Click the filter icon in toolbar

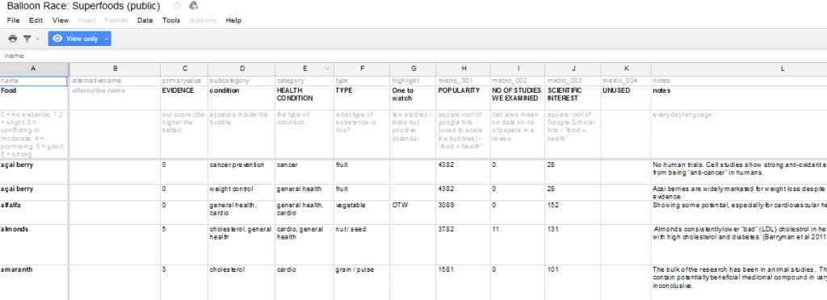click(27, 39)
